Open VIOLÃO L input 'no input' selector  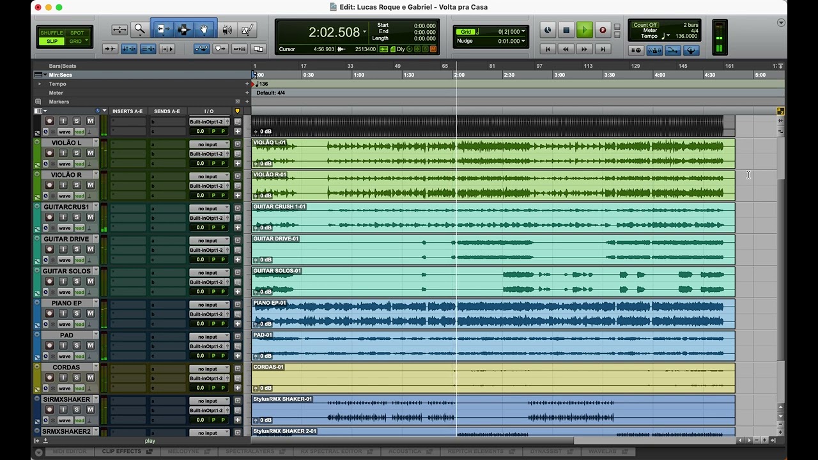click(x=209, y=144)
